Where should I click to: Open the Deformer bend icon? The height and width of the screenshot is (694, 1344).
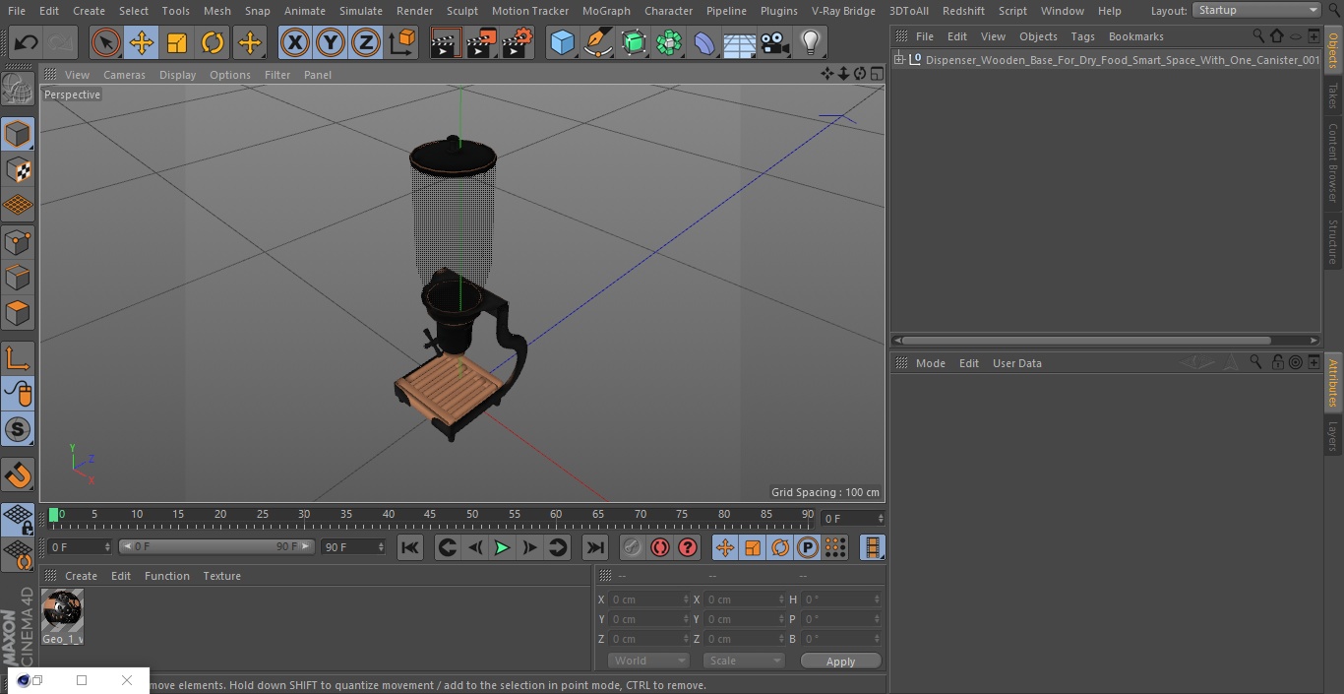tap(704, 42)
